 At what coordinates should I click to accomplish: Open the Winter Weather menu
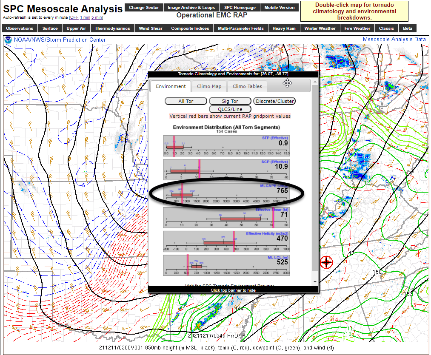320,28
